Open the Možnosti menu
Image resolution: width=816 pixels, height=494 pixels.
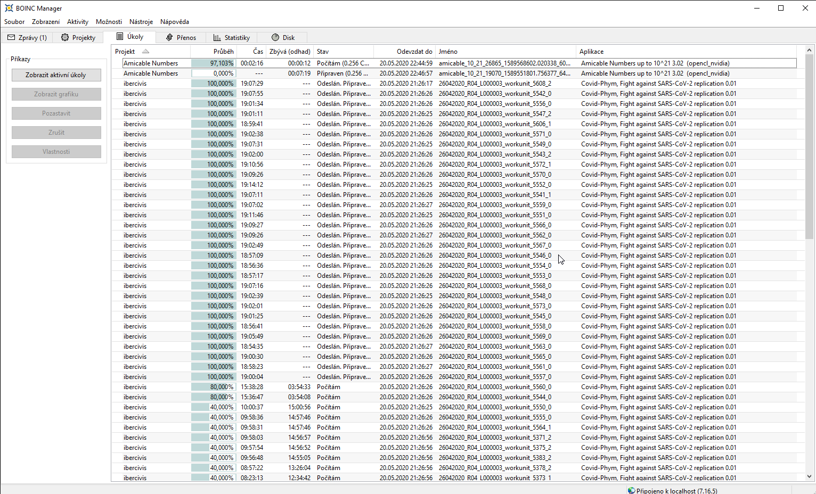[109, 22]
